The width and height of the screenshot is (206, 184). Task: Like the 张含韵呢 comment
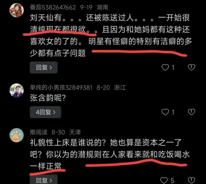[x=165, y=112]
